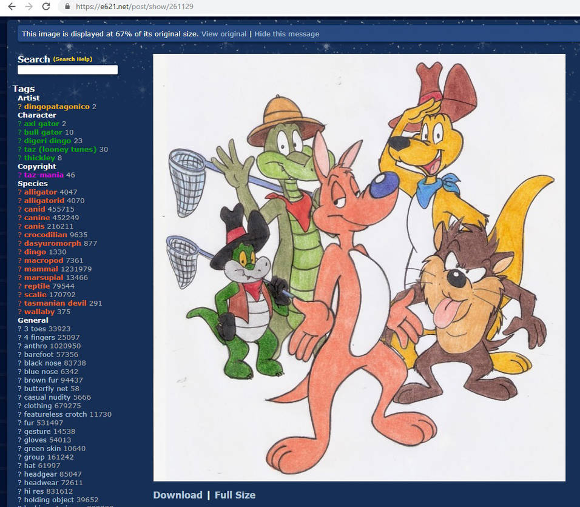Viewport: 580px width, 507px height.
Task: Open the bull gator tag
Action: (43, 132)
